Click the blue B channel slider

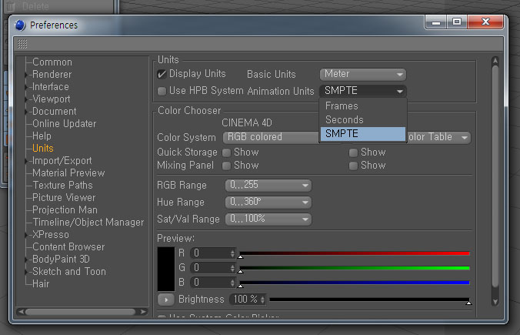point(355,283)
